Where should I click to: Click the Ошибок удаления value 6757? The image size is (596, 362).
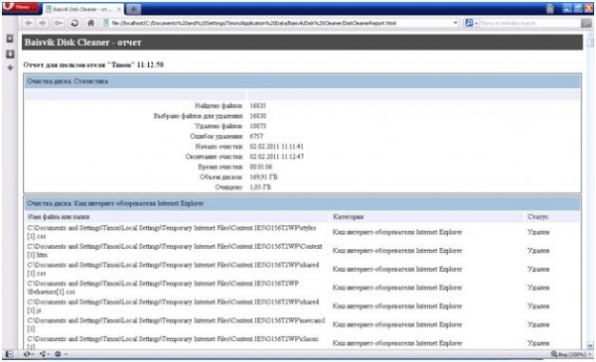click(256, 136)
